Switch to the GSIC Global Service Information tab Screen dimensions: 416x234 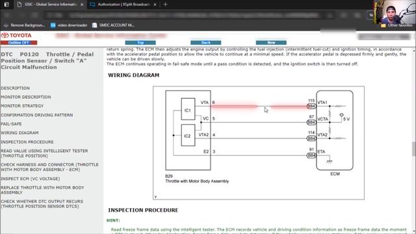point(51,5)
